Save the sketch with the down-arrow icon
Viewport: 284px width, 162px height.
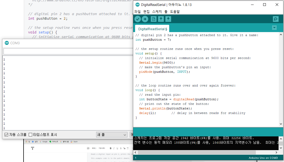(x=168, y=19)
